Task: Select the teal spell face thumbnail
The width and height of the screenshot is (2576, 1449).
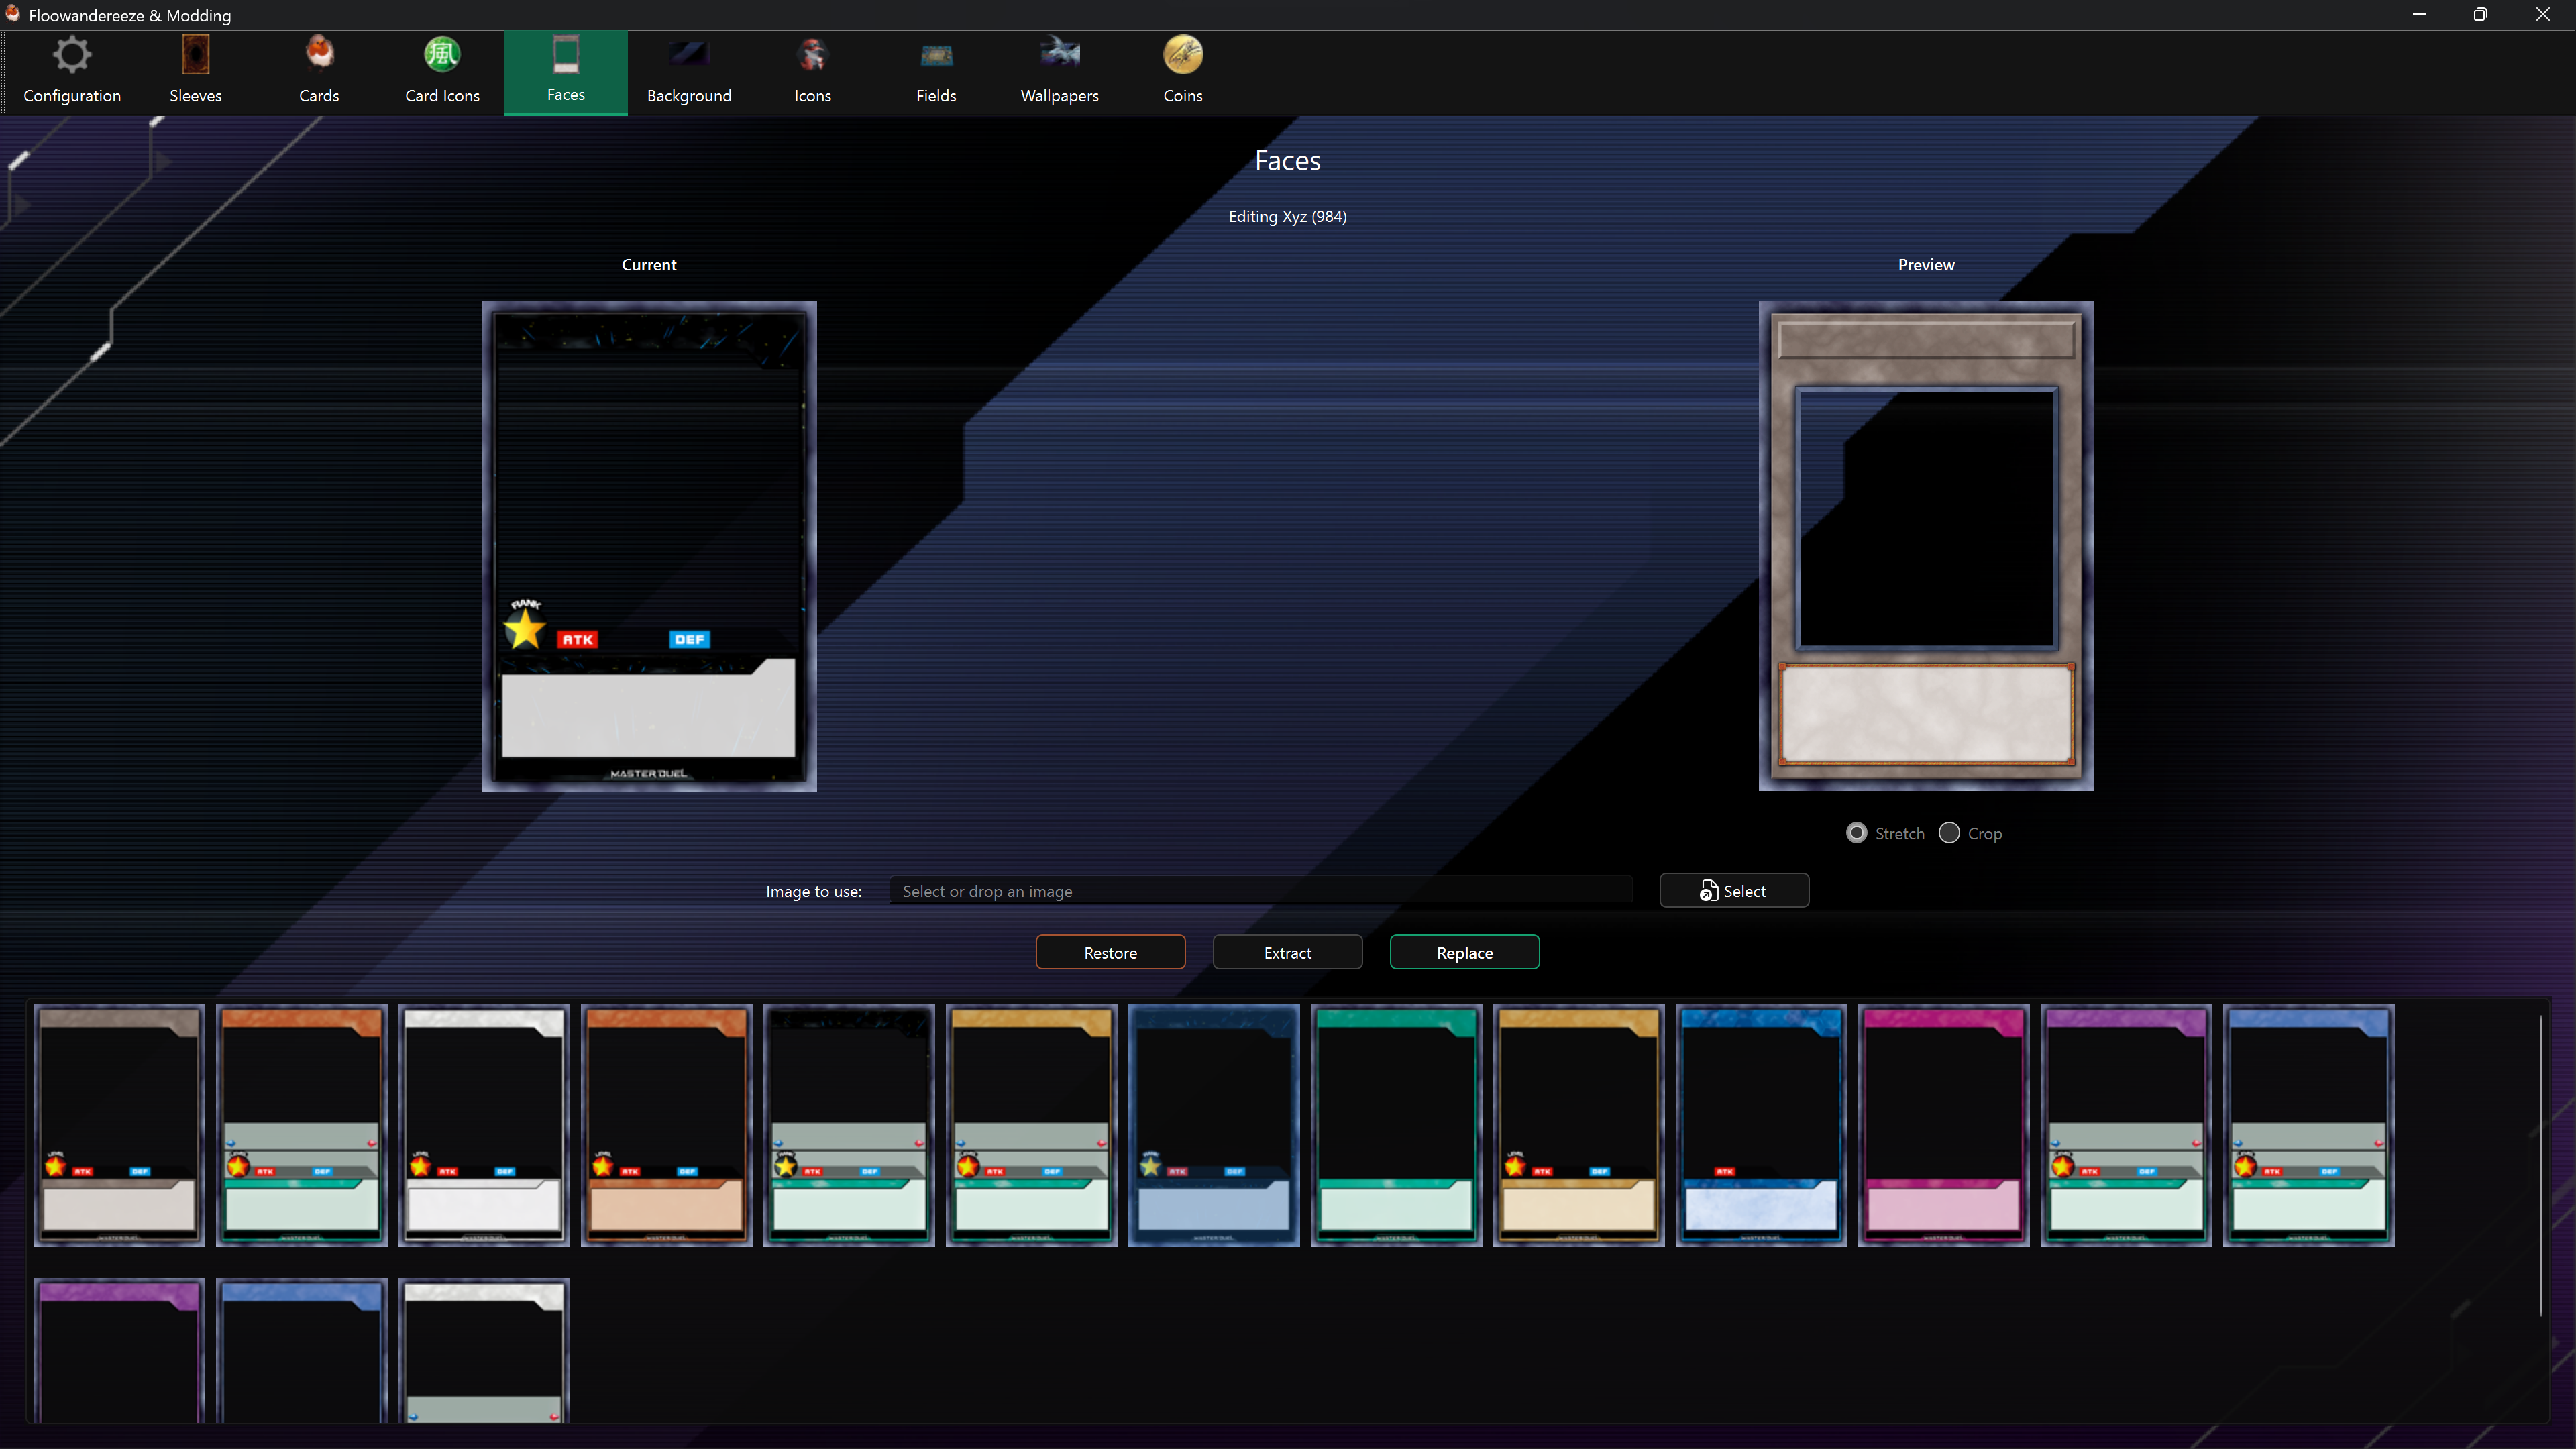Action: (1396, 1126)
